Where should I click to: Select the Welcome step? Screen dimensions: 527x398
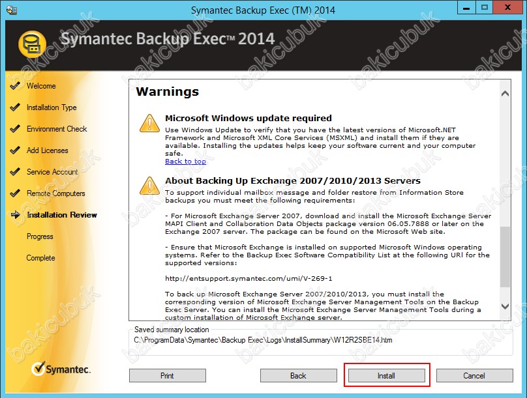(x=41, y=86)
